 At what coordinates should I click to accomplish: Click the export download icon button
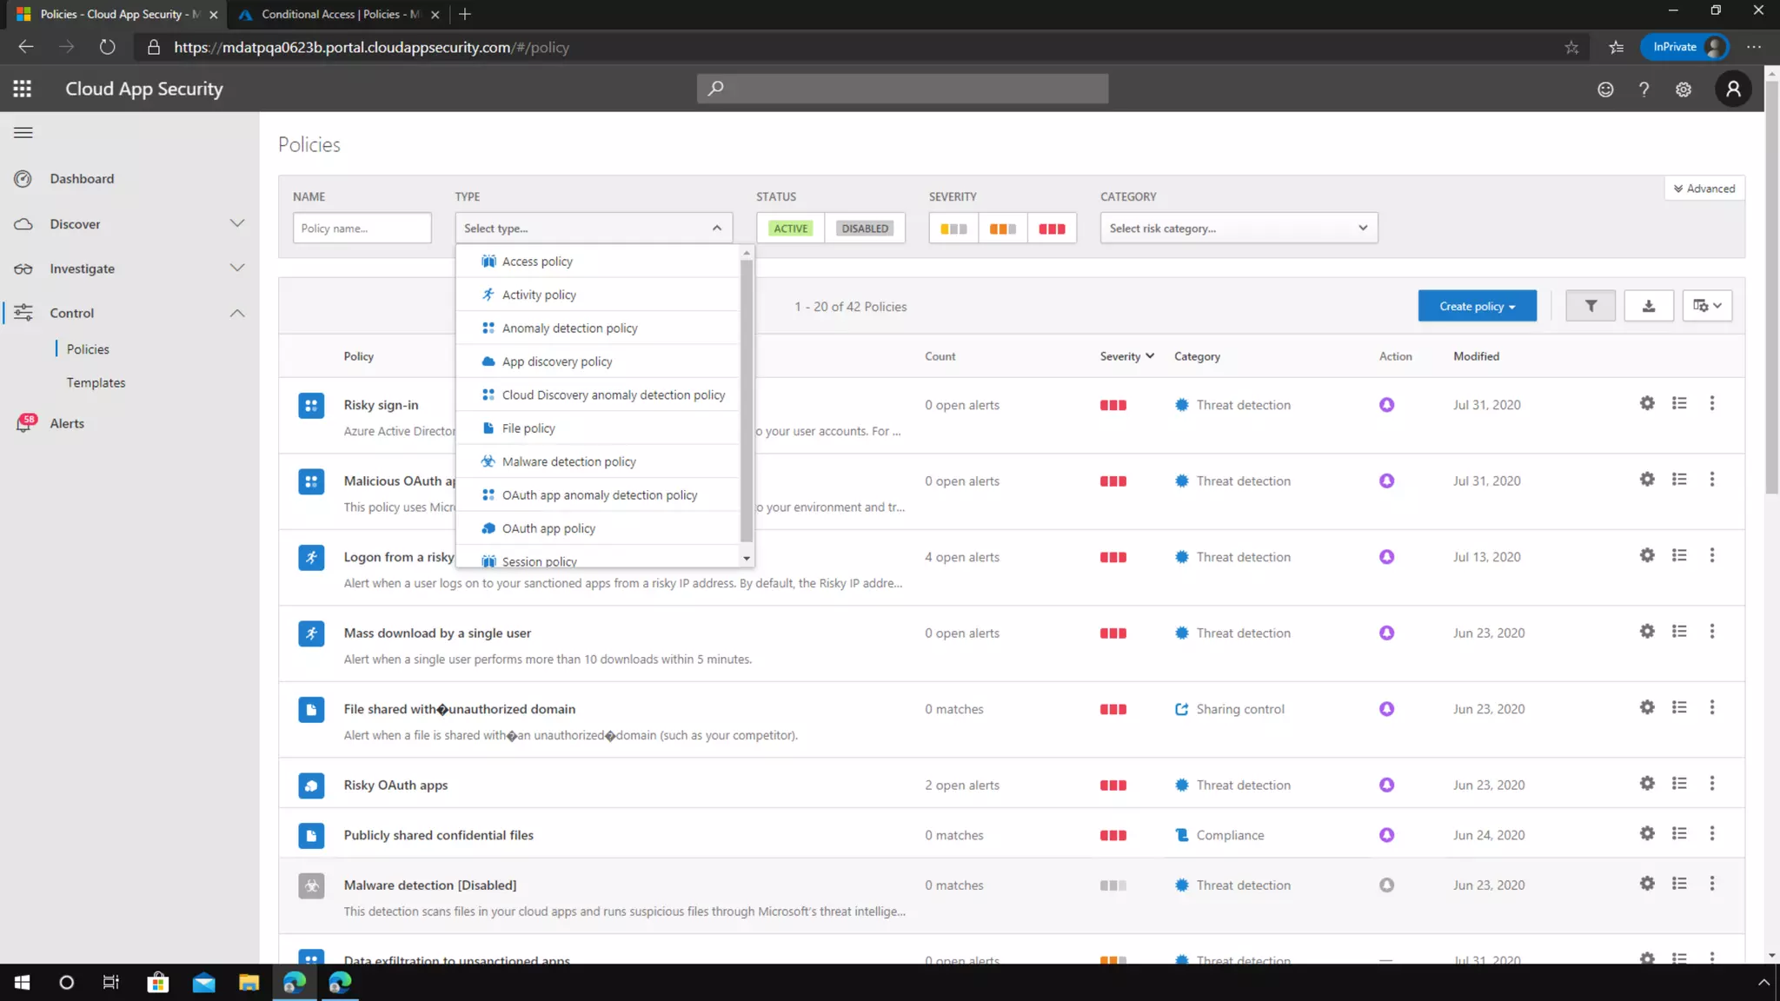coord(1648,306)
